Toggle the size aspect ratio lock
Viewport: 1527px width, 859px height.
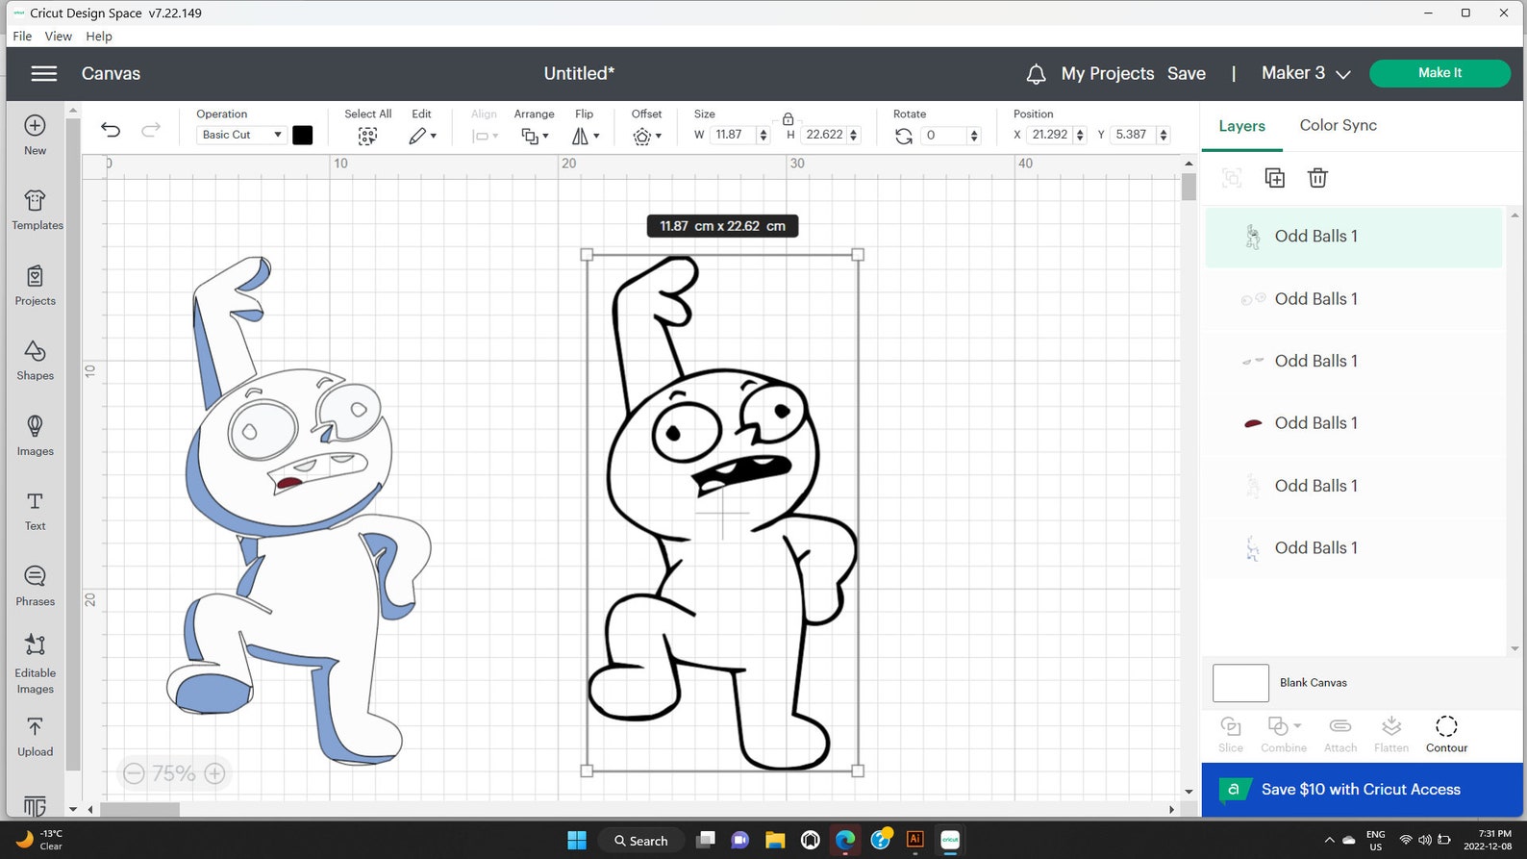(x=788, y=119)
